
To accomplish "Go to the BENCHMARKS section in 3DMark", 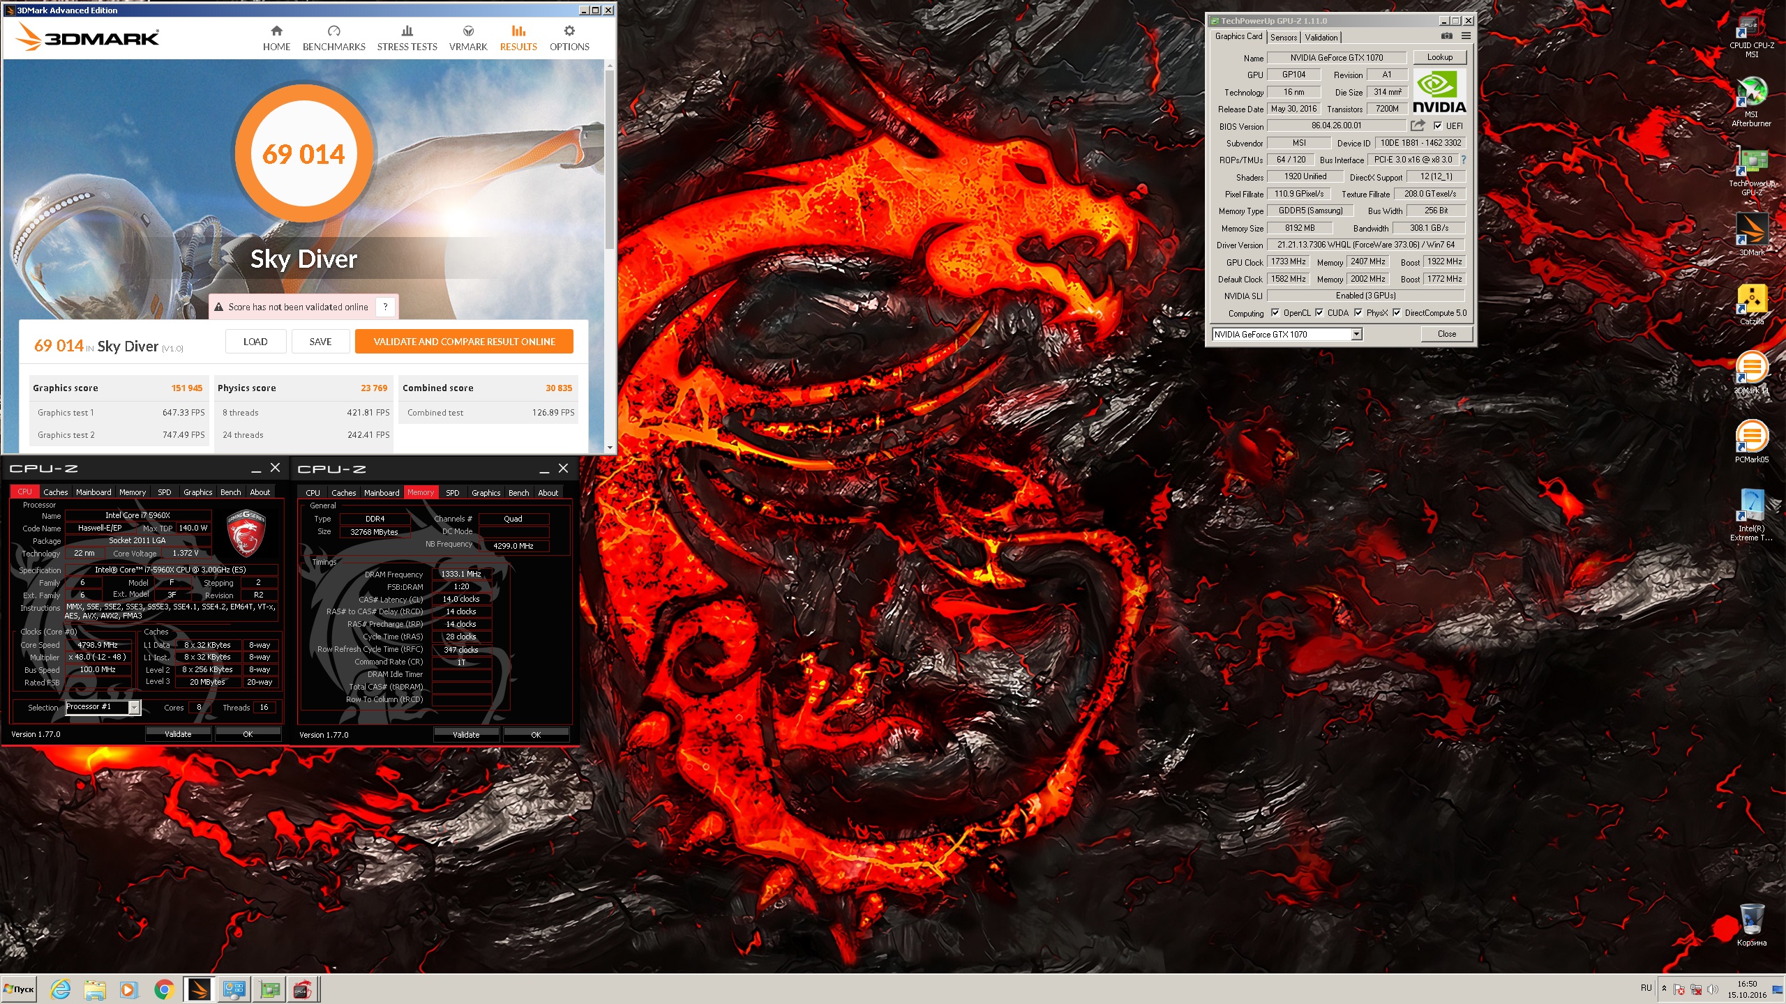I will [333, 38].
